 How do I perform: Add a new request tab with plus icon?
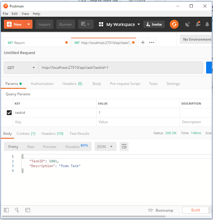tap(143, 42)
